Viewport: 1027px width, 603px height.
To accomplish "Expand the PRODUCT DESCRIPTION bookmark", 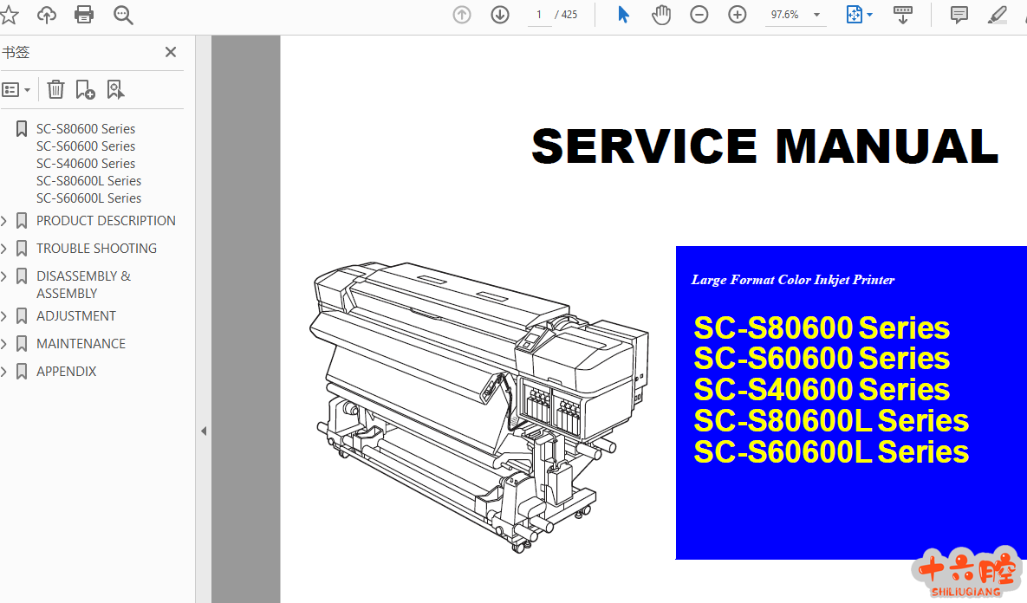I will [4, 221].
